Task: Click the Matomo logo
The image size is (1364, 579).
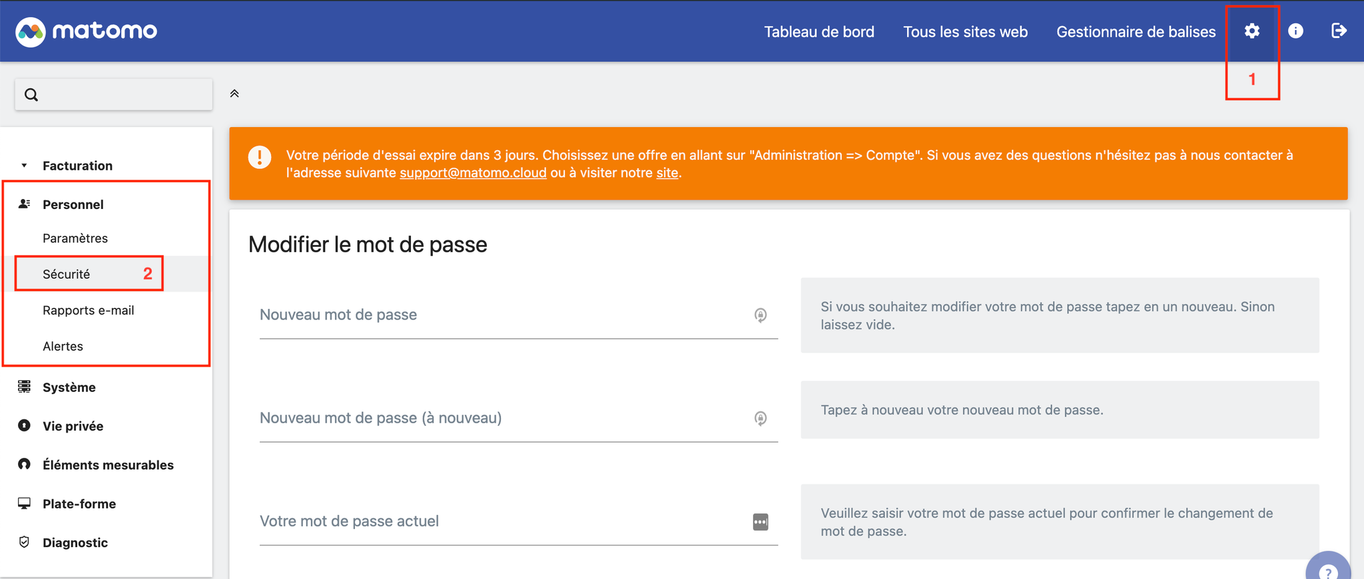Action: tap(87, 31)
